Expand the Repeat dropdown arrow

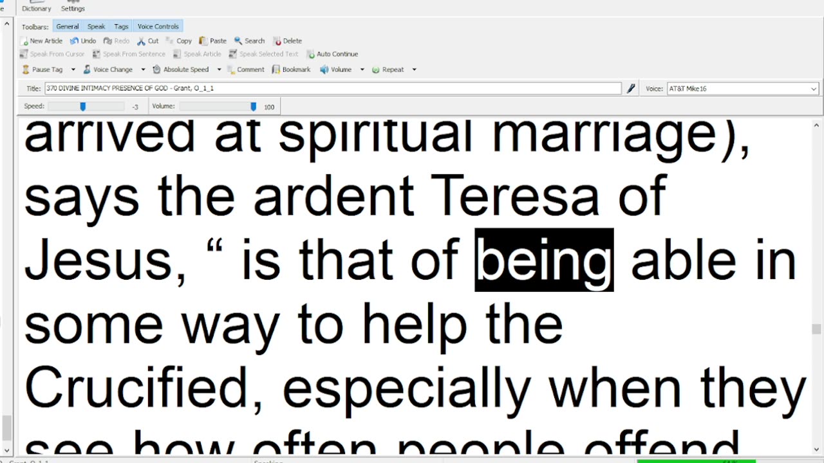pyautogui.click(x=414, y=69)
